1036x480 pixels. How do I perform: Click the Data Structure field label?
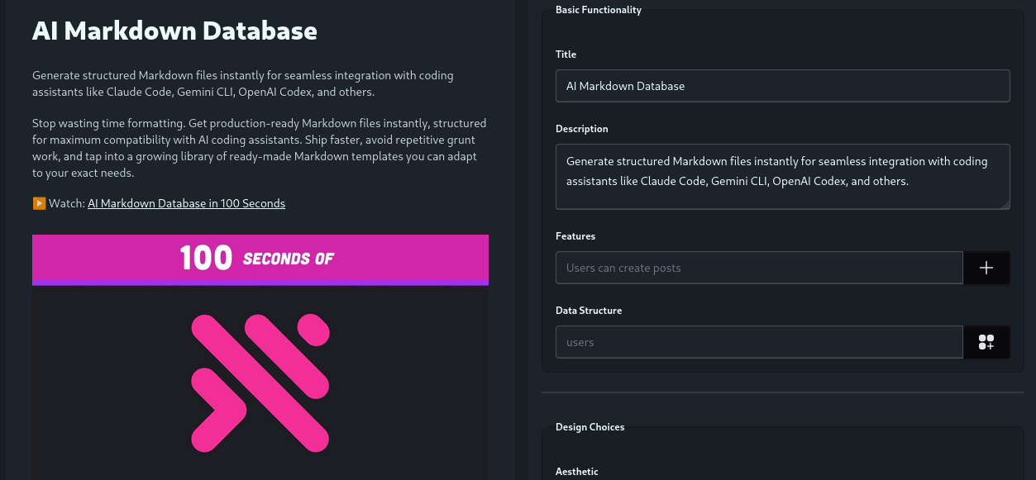(589, 311)
